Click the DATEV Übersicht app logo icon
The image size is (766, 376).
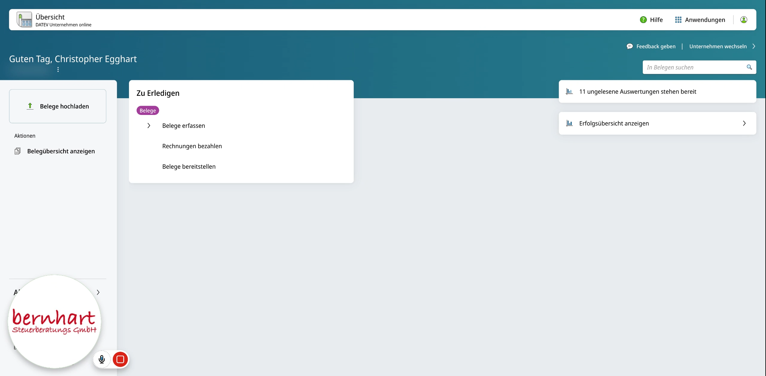[x=25, y=20]
